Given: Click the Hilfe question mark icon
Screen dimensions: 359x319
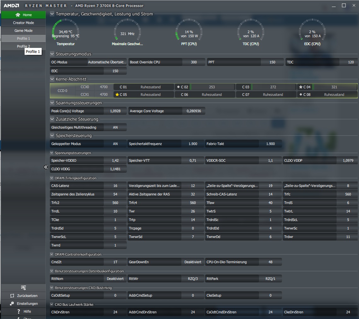Looking at the screenshot, I should pyautogui.click(x=19, y=311).
